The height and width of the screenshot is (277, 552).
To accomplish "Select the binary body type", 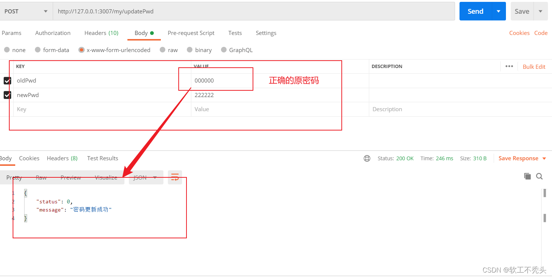I will click(199, 50).
